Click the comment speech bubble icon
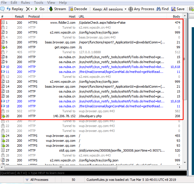This screenshot has height=184, width=194. coord(2,9)
